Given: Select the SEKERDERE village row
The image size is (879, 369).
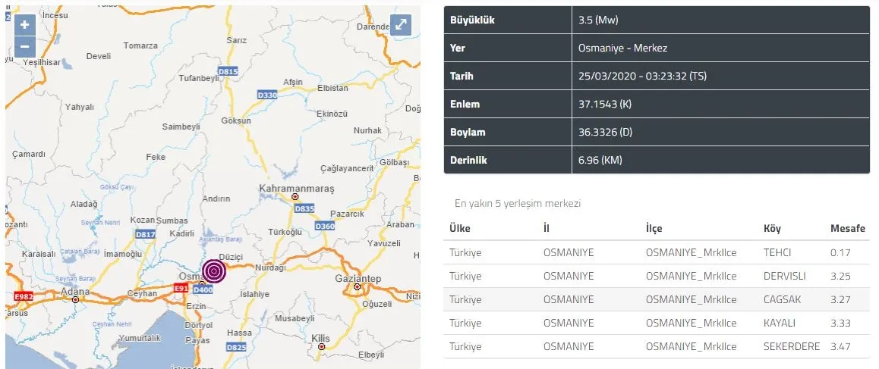Looking at the screenshot, I should pyautogui.click(x=656, y=346).
